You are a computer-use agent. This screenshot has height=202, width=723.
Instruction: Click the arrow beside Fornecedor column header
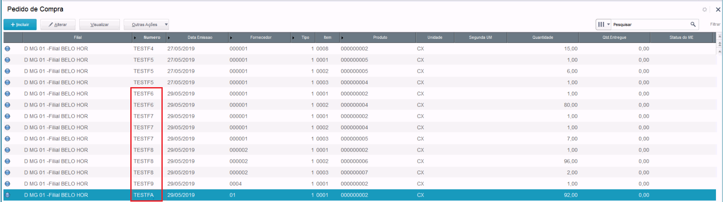231,38
